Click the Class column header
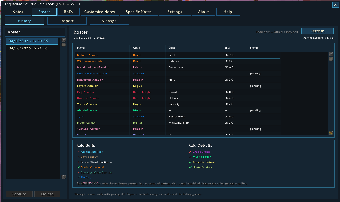This screenshot has height=202, width=340. coord(137,48)
